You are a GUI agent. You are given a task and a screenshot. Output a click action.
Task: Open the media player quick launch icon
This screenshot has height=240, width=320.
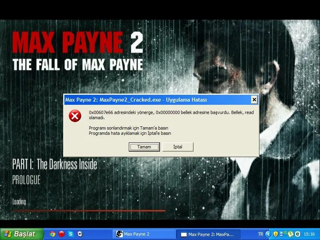pos(80,234)
